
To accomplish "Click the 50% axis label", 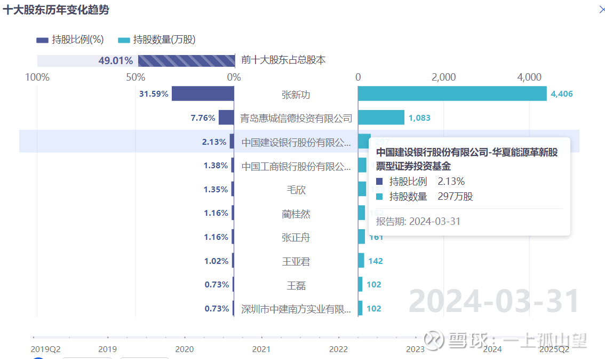I will pos(136,77).
